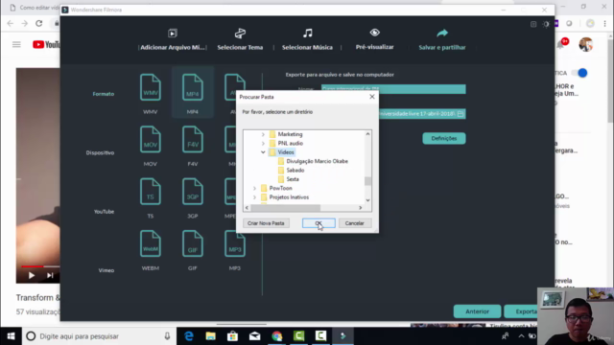The height and width of the screenshot is (345, 614).
Task: Open Salvar e partilhar step
Action: pyautogui.click(x=442, y=39)
